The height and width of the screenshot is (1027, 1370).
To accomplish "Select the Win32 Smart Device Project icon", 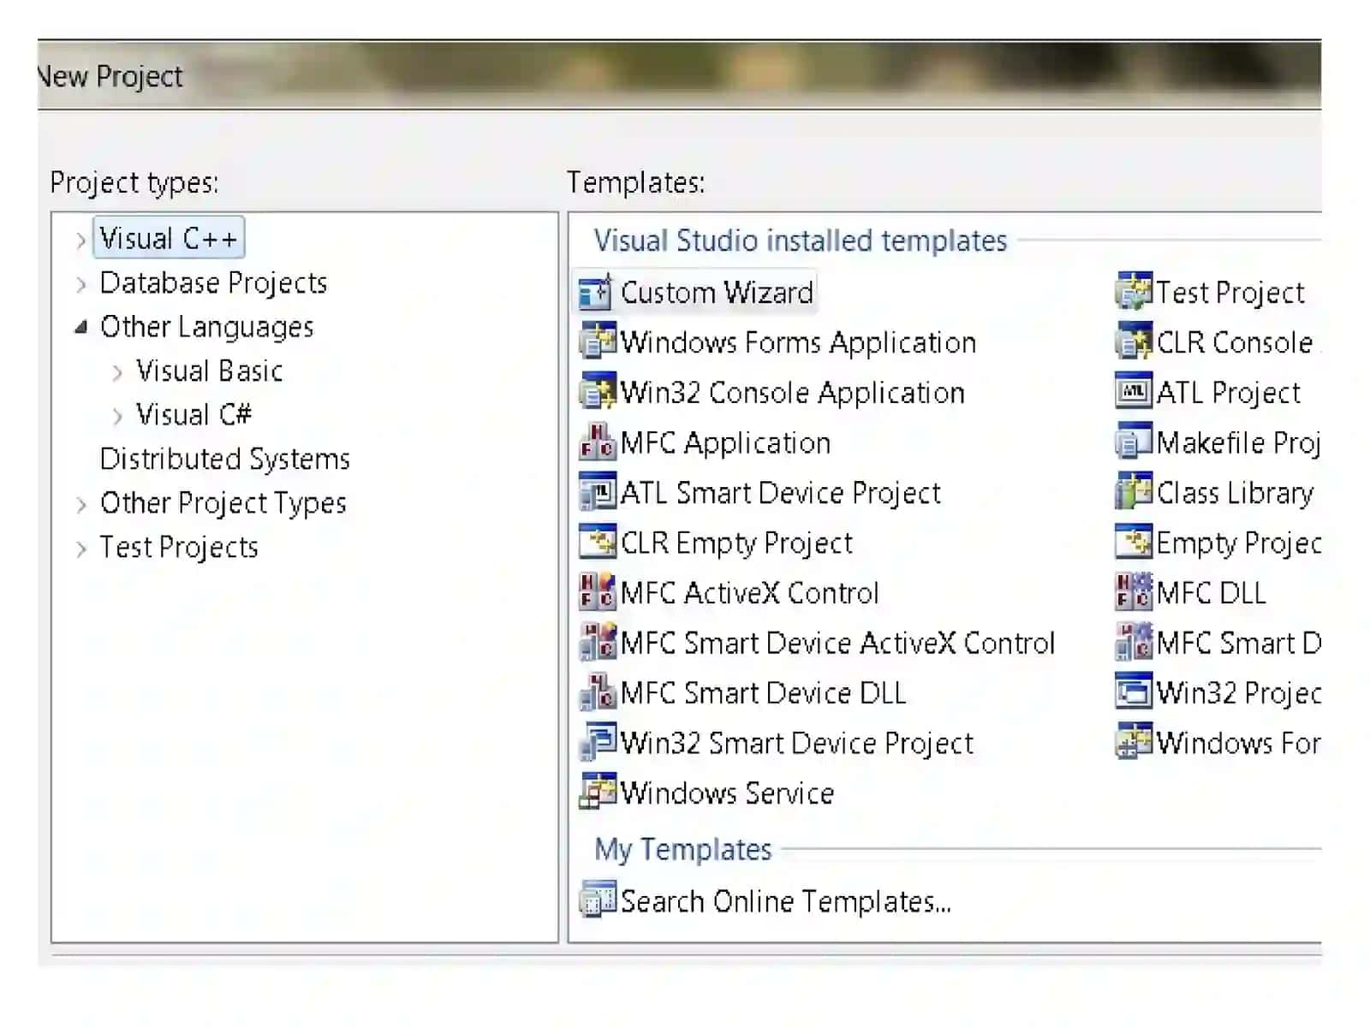I will pyautogui.click(x=597, y=743).
